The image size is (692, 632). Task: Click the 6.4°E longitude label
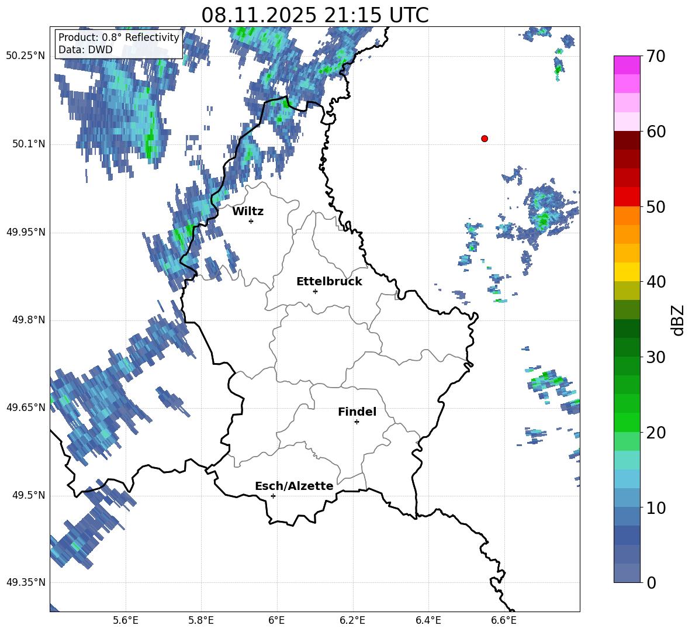[428, 620]
